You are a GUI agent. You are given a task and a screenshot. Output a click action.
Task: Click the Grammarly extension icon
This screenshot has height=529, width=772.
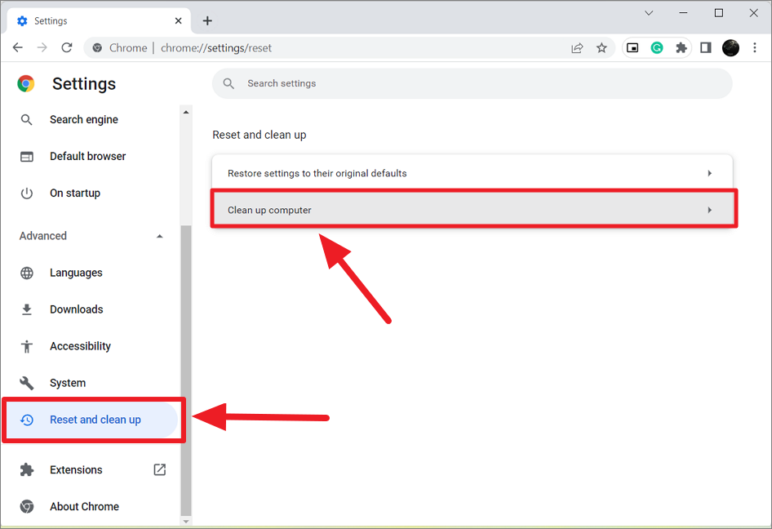pyautogui.click(x=657, y=48)
